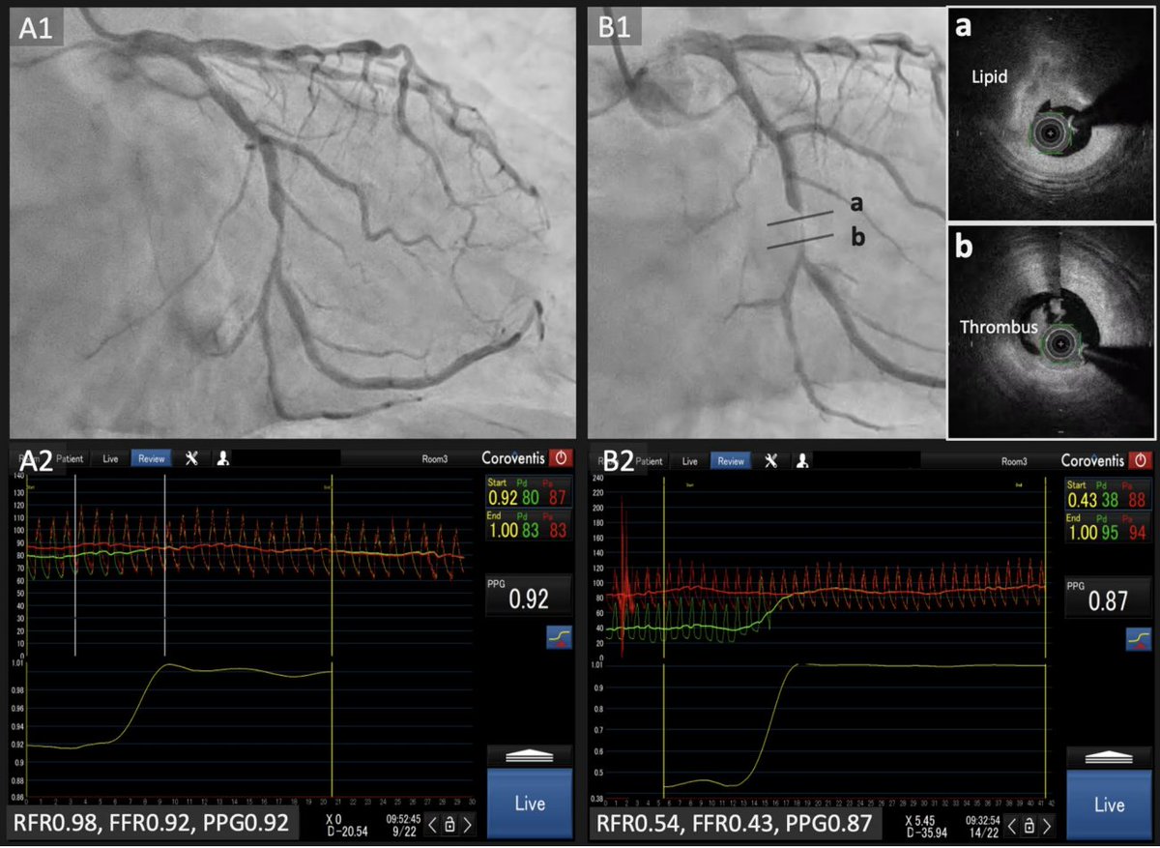Click OCT cross-section image b labeled Thrombus
Viewport: 1160px width, 848px height.
click(x=1052, y=332)
